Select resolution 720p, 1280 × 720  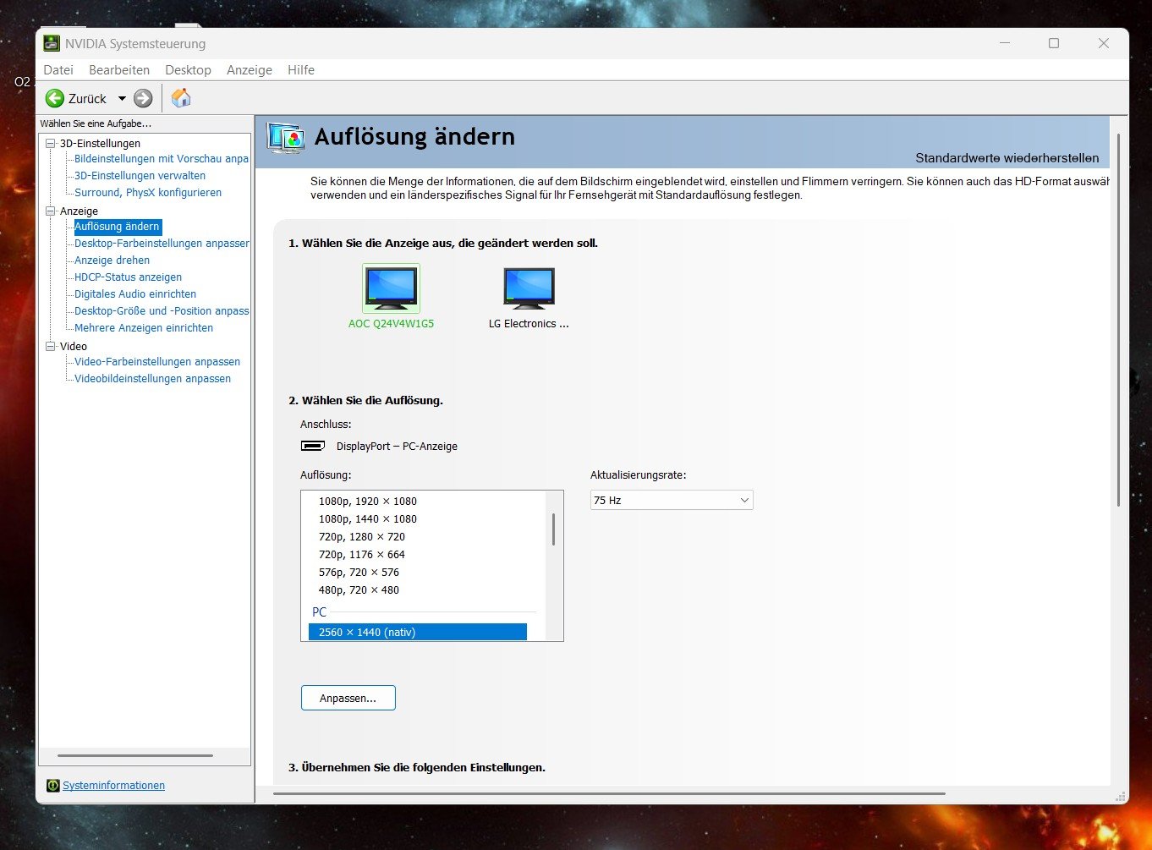coord(362,537)
